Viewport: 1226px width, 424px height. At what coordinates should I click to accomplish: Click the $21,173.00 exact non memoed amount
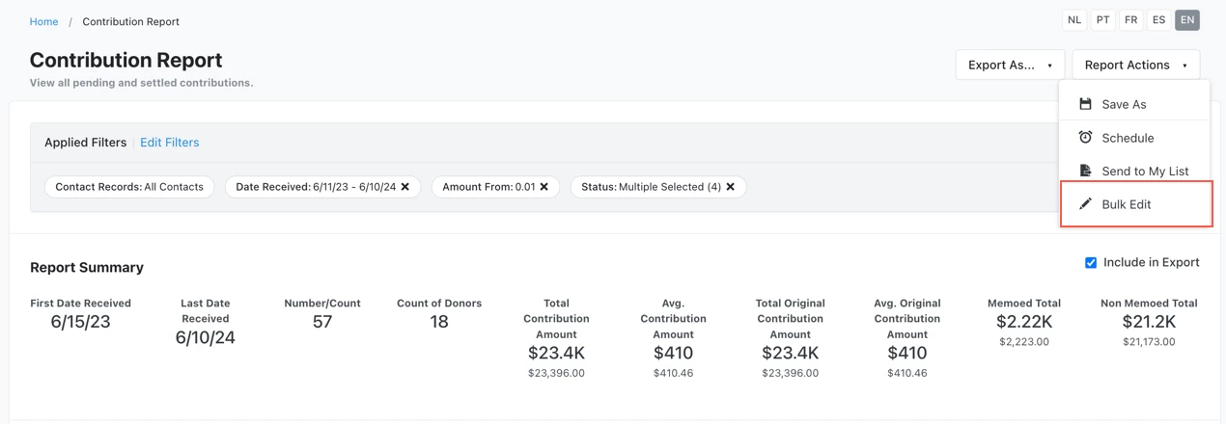(x=1149, y=341)
